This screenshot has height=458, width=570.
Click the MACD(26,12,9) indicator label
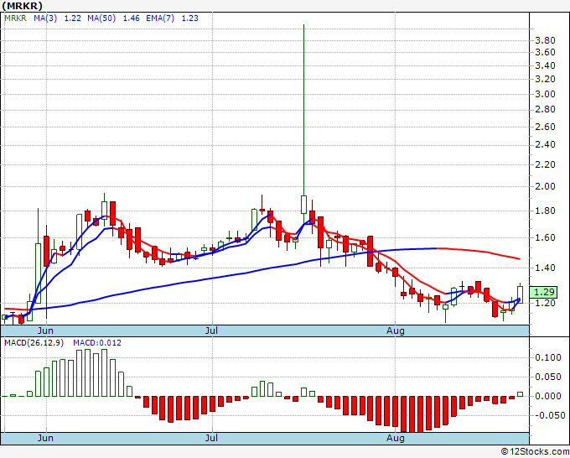(x=34, y=343)
